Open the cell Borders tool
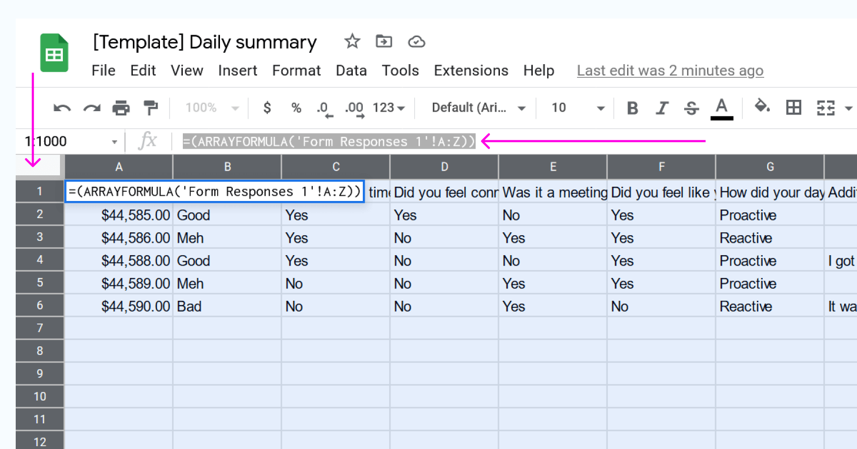The width and height of the screenshot is (857, 449). tap(794, 108)
